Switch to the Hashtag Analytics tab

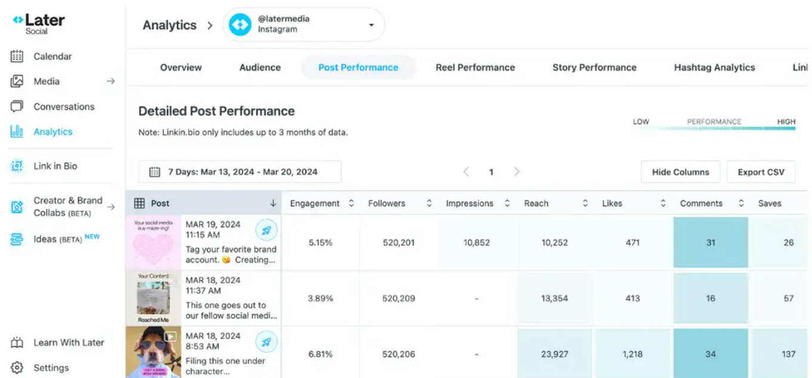tap(714, 68)
